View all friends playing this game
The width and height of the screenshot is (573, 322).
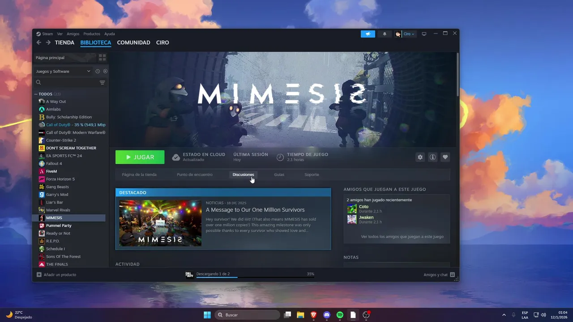(402, 237)
